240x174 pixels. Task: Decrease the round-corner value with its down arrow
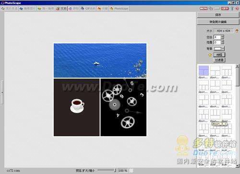point(222,43)
